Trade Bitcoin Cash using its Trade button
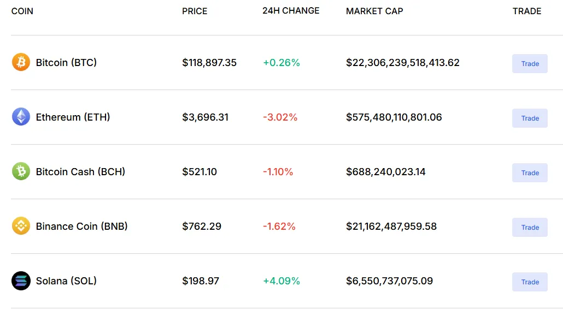Screen dimensions: 563x310 (x=530, y=173)
